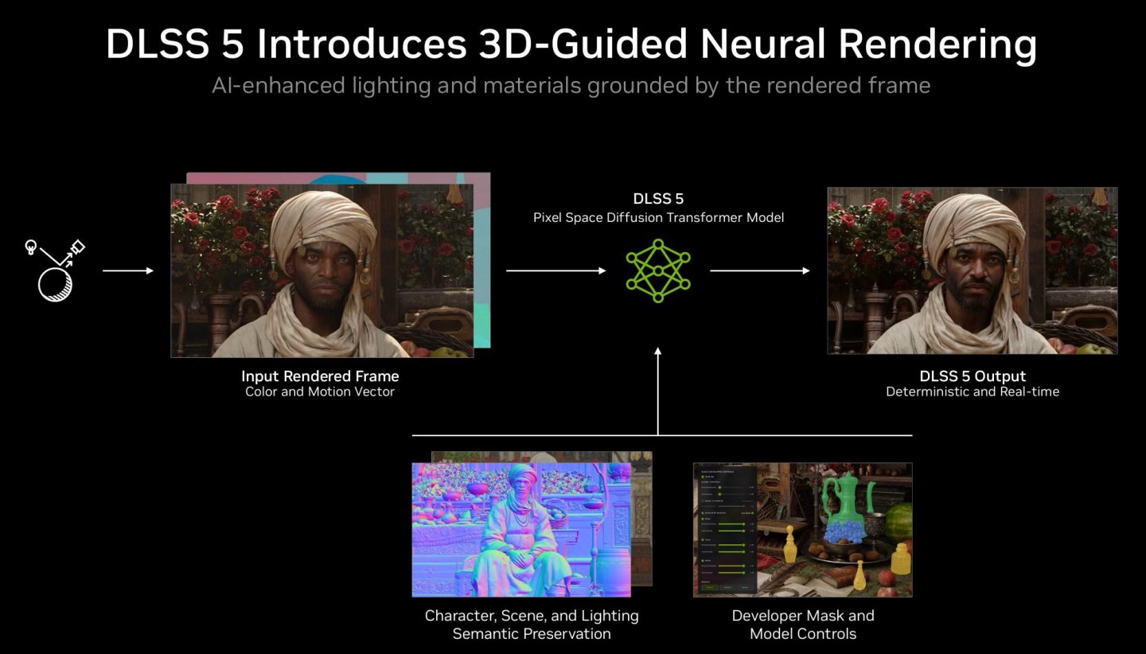Click the camera icon in the rendering diagram
Image resolution: width=1146 pixels, height=654 pixels.
click(77, 247)
